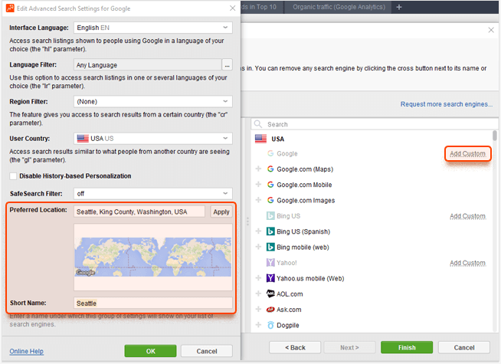Add a new tab with the plus icon

399,7
